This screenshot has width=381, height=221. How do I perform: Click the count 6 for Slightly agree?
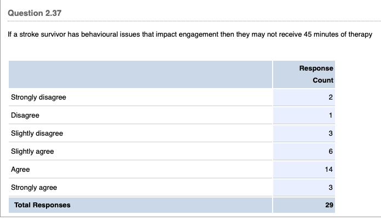click(x=331, y=152)
